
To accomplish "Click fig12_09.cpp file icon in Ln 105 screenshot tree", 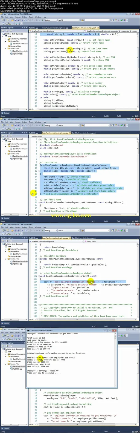I will [x=12, y=264].
